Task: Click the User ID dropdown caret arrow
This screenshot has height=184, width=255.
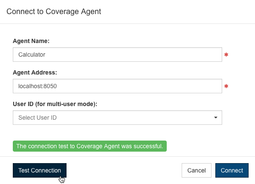Action: [216, 118]
